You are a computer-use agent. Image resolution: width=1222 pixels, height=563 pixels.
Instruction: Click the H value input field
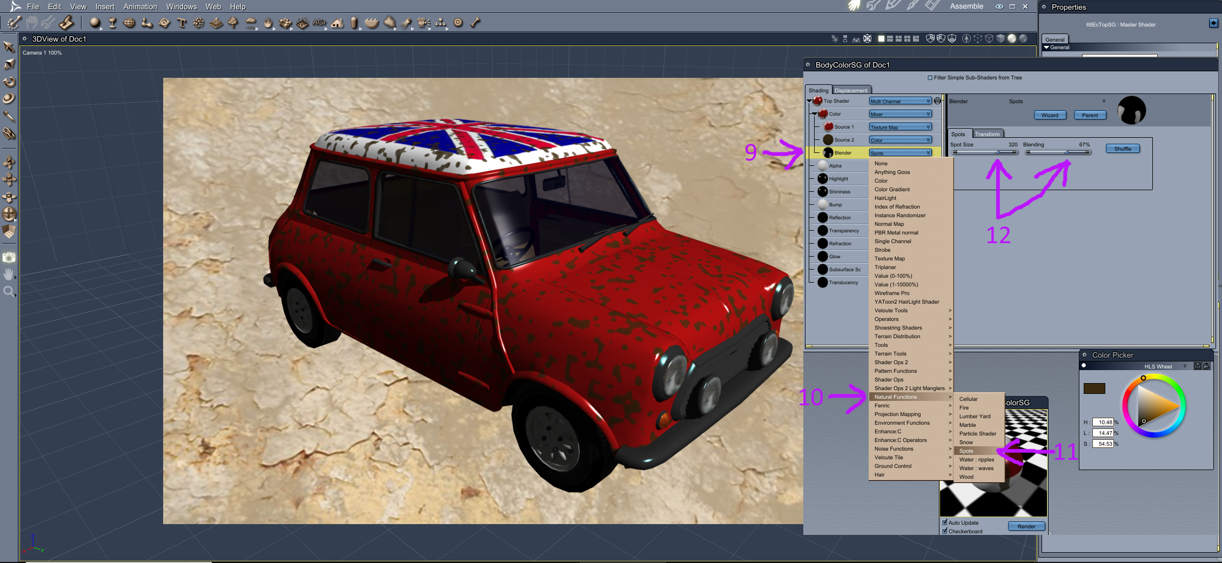(x=1103, y=423)
